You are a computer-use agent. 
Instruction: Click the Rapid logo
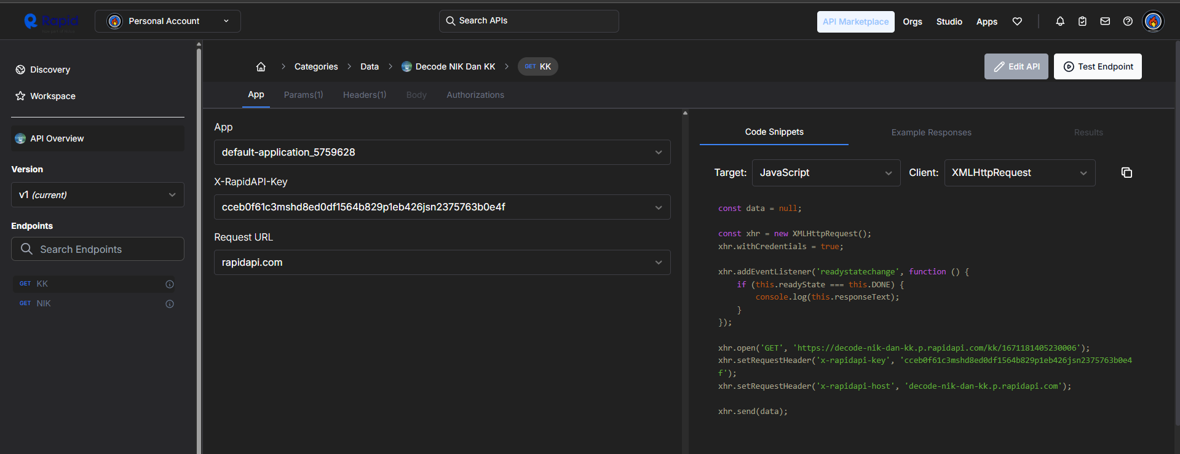51,22
